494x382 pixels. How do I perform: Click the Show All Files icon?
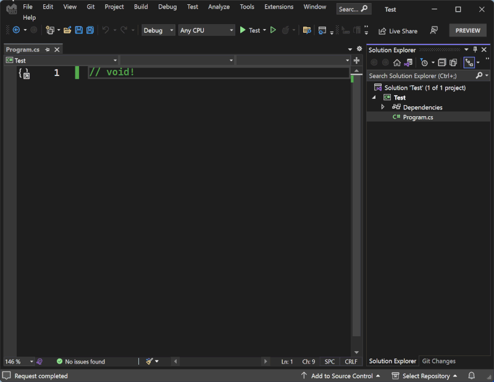click(453, 62)
